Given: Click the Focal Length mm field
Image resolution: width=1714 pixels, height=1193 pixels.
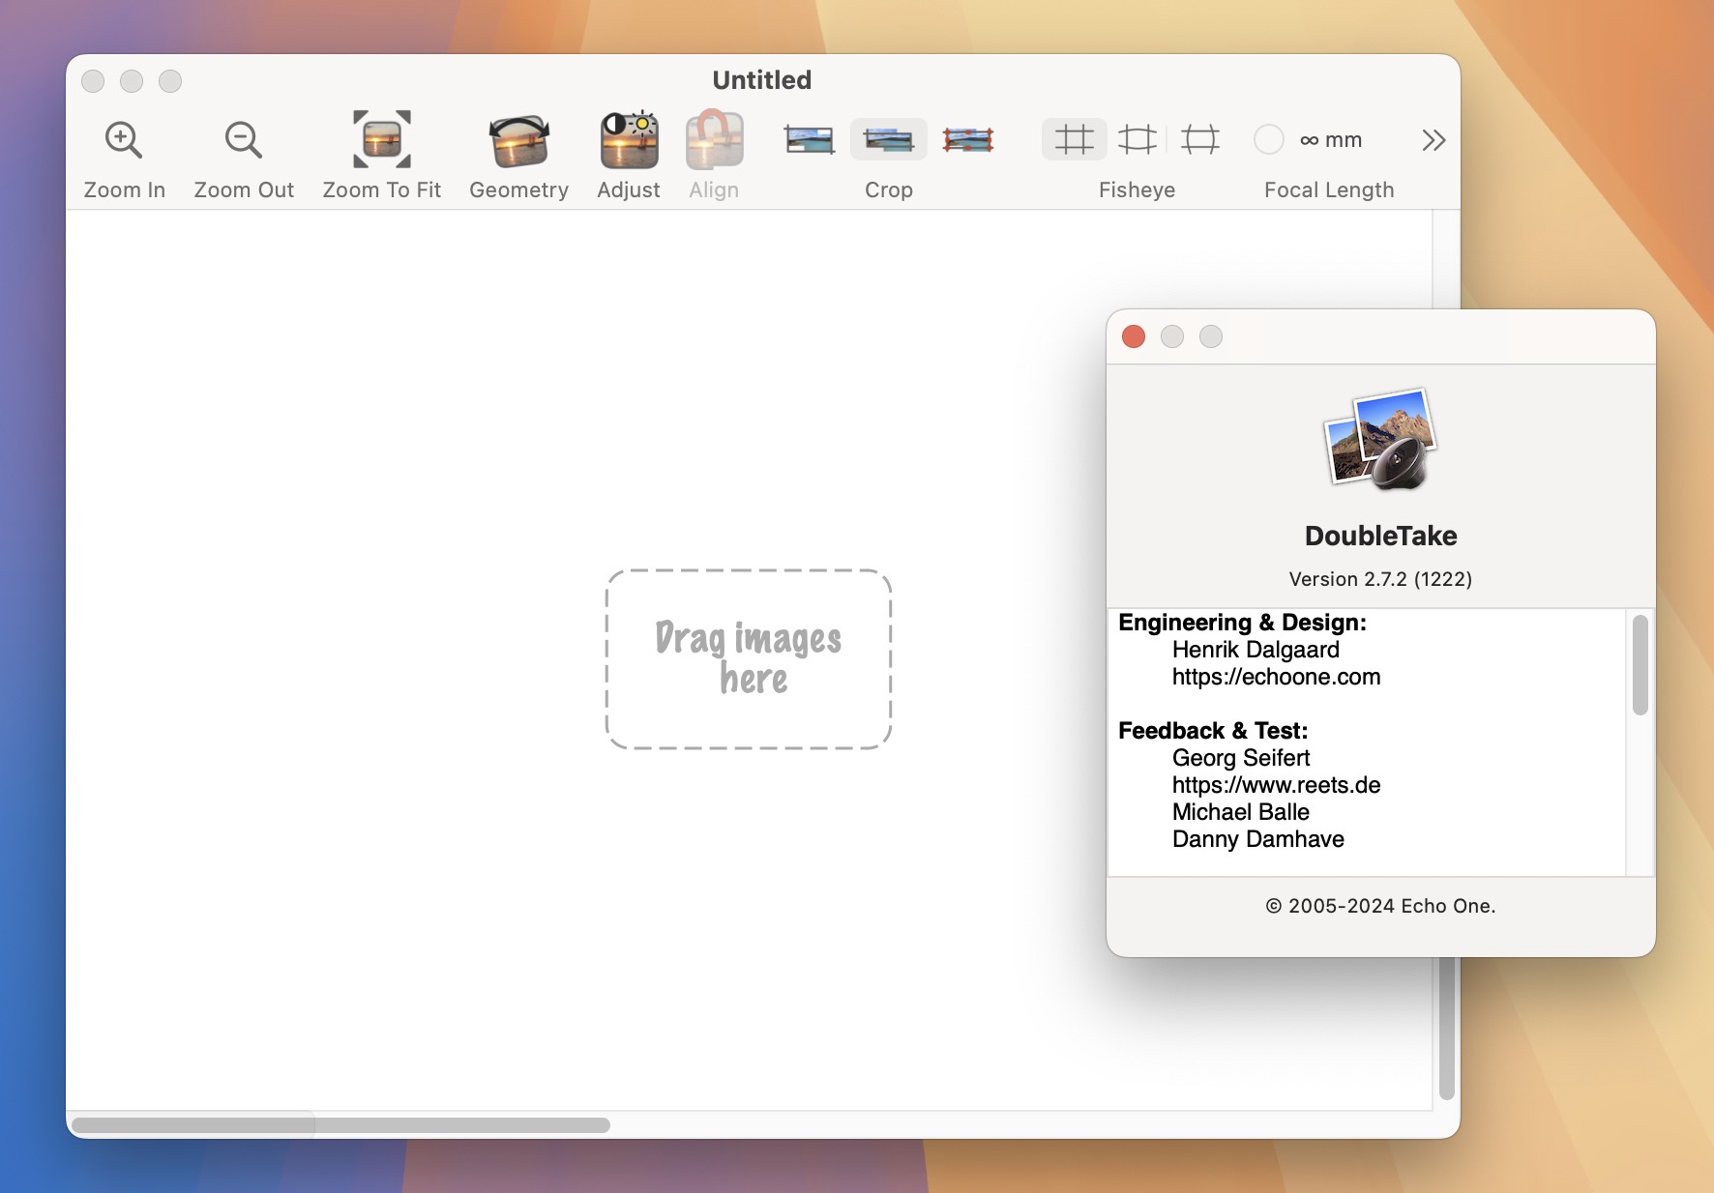Looking at the screenshot, I should (1331, 140).
